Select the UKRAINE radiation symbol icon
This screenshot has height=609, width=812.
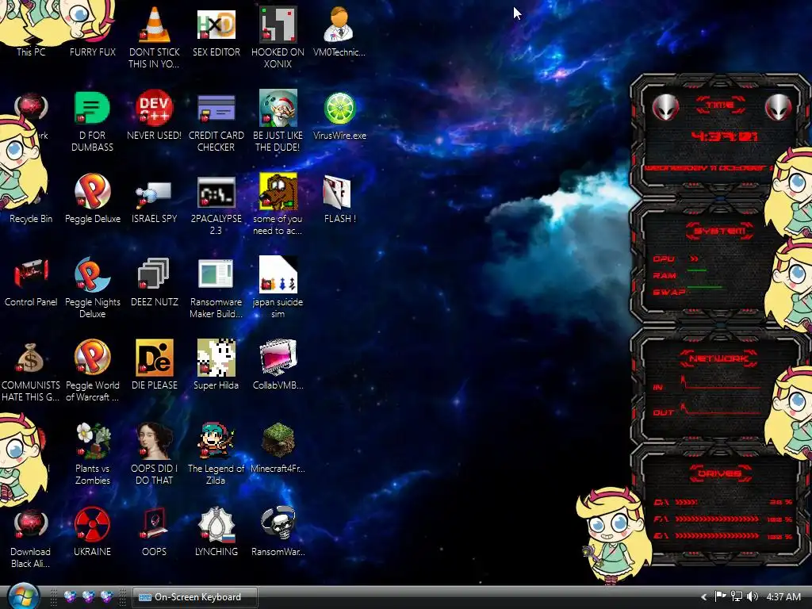point(92,532)
